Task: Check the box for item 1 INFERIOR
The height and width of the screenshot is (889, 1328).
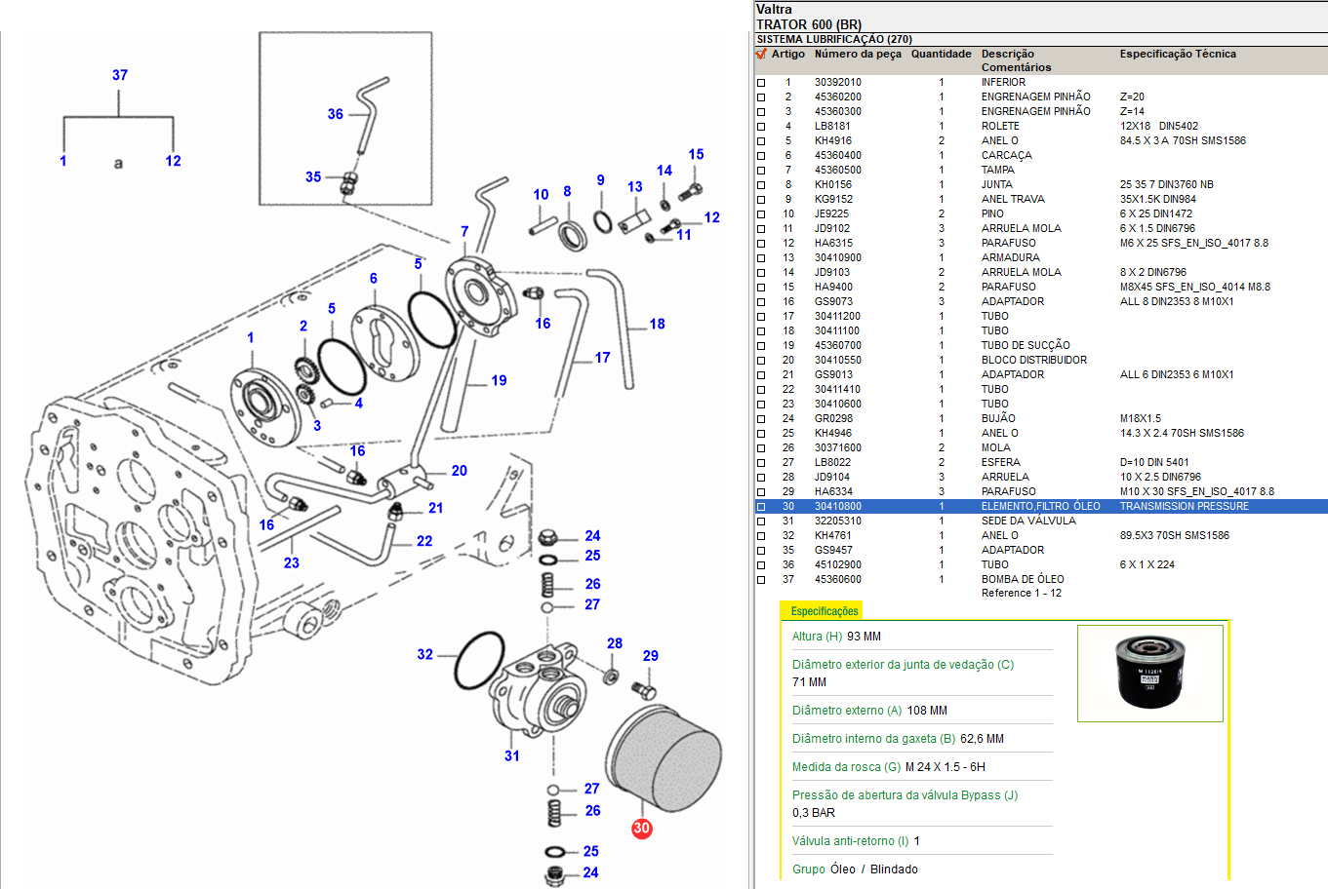Action: 761,83
